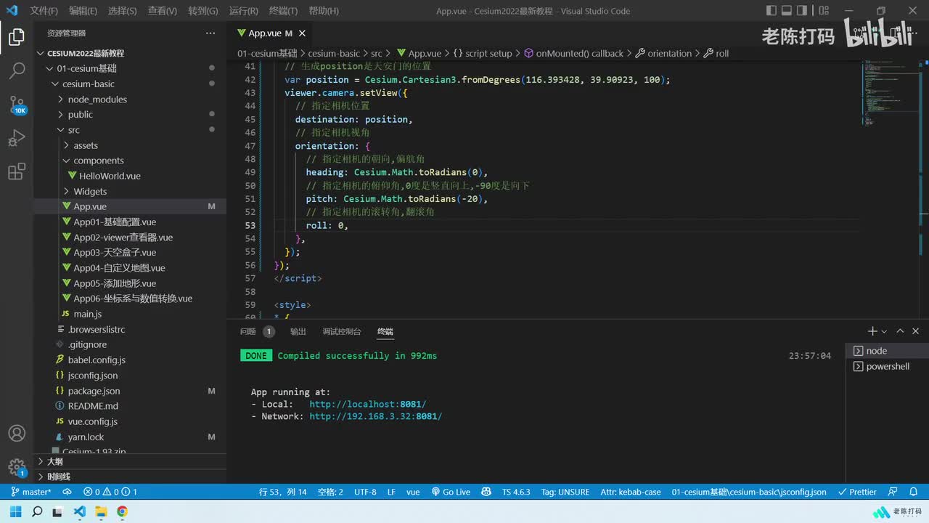This screenshot has height=523, width=929.
Task: Open main.js in the file tree
Action: [x=87, y=314]
